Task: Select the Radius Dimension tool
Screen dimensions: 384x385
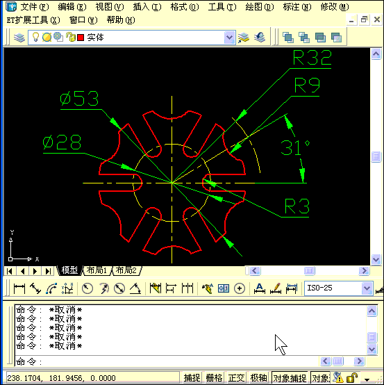Action: point(87,288)
